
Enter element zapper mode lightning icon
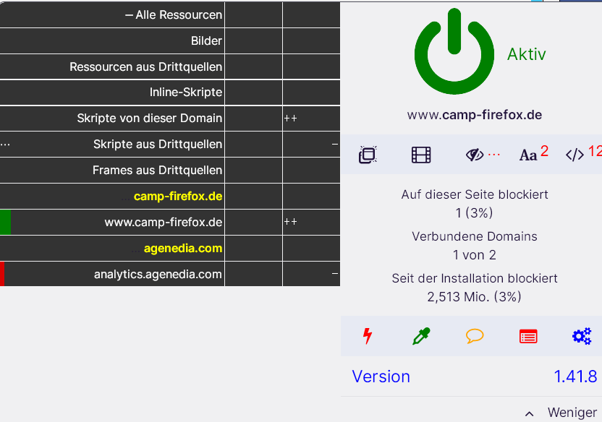[368, 336]
